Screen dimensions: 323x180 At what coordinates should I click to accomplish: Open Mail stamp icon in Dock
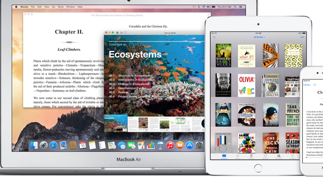click(63, 145)
